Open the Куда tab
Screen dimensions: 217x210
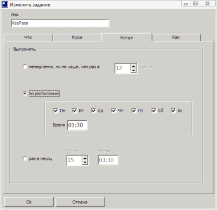pyautogui.click(x=77, y=38)
